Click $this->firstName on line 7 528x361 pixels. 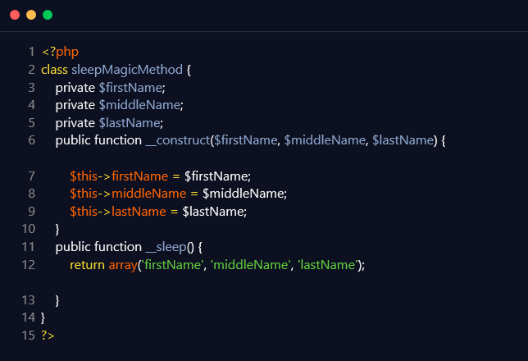118,176
